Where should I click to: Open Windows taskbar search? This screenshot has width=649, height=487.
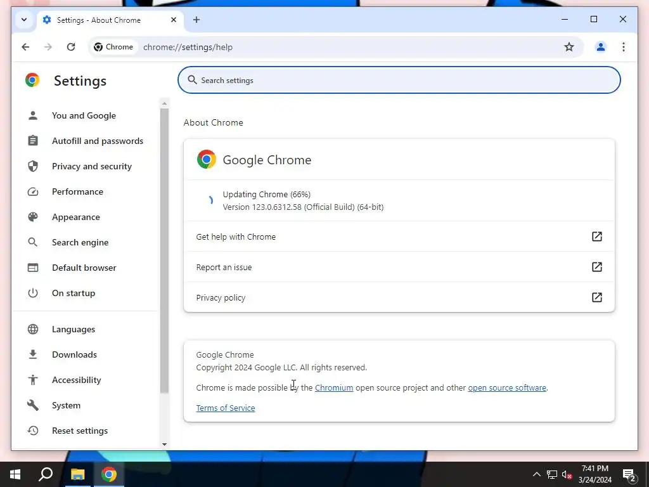tap(46, 474)
